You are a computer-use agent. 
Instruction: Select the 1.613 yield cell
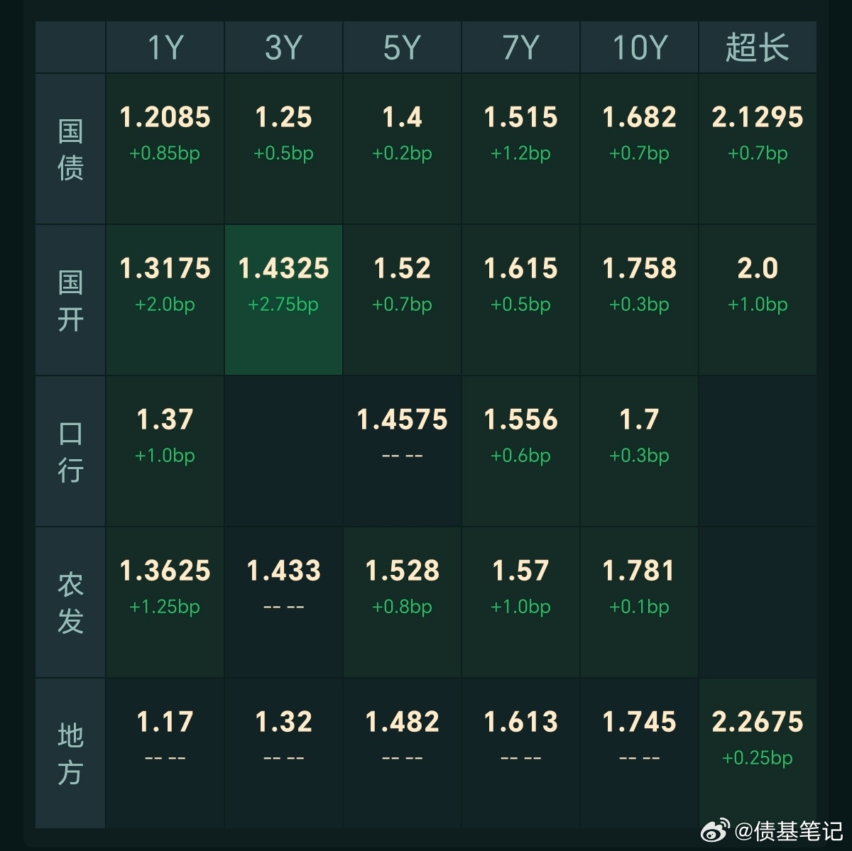[520, 753]
